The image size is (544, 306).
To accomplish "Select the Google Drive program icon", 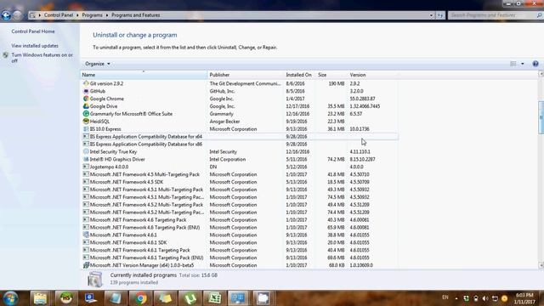I will click(x=86, y=106).
